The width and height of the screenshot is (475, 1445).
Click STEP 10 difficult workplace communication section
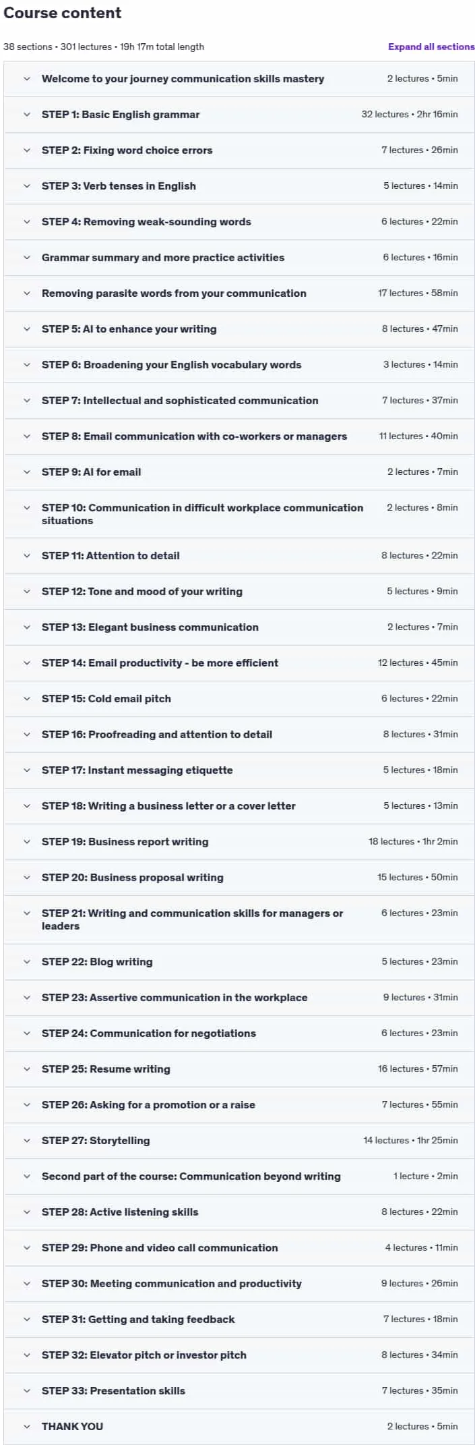(x=202, y=514)
